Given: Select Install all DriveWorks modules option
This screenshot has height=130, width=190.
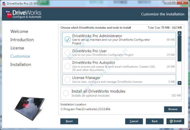Looking at the screenshot, I should 66,93.
